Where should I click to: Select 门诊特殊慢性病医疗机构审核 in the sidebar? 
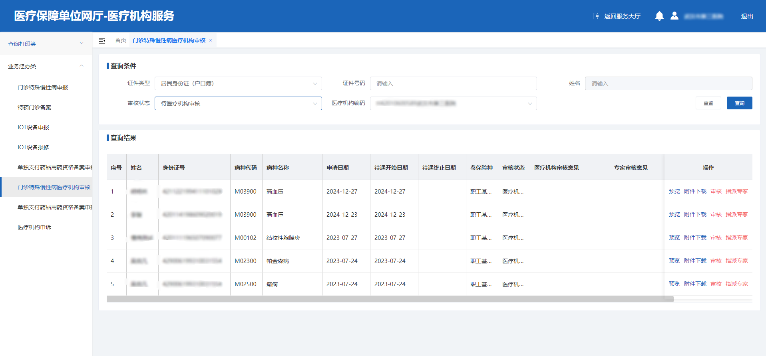[x=46, y=187]
